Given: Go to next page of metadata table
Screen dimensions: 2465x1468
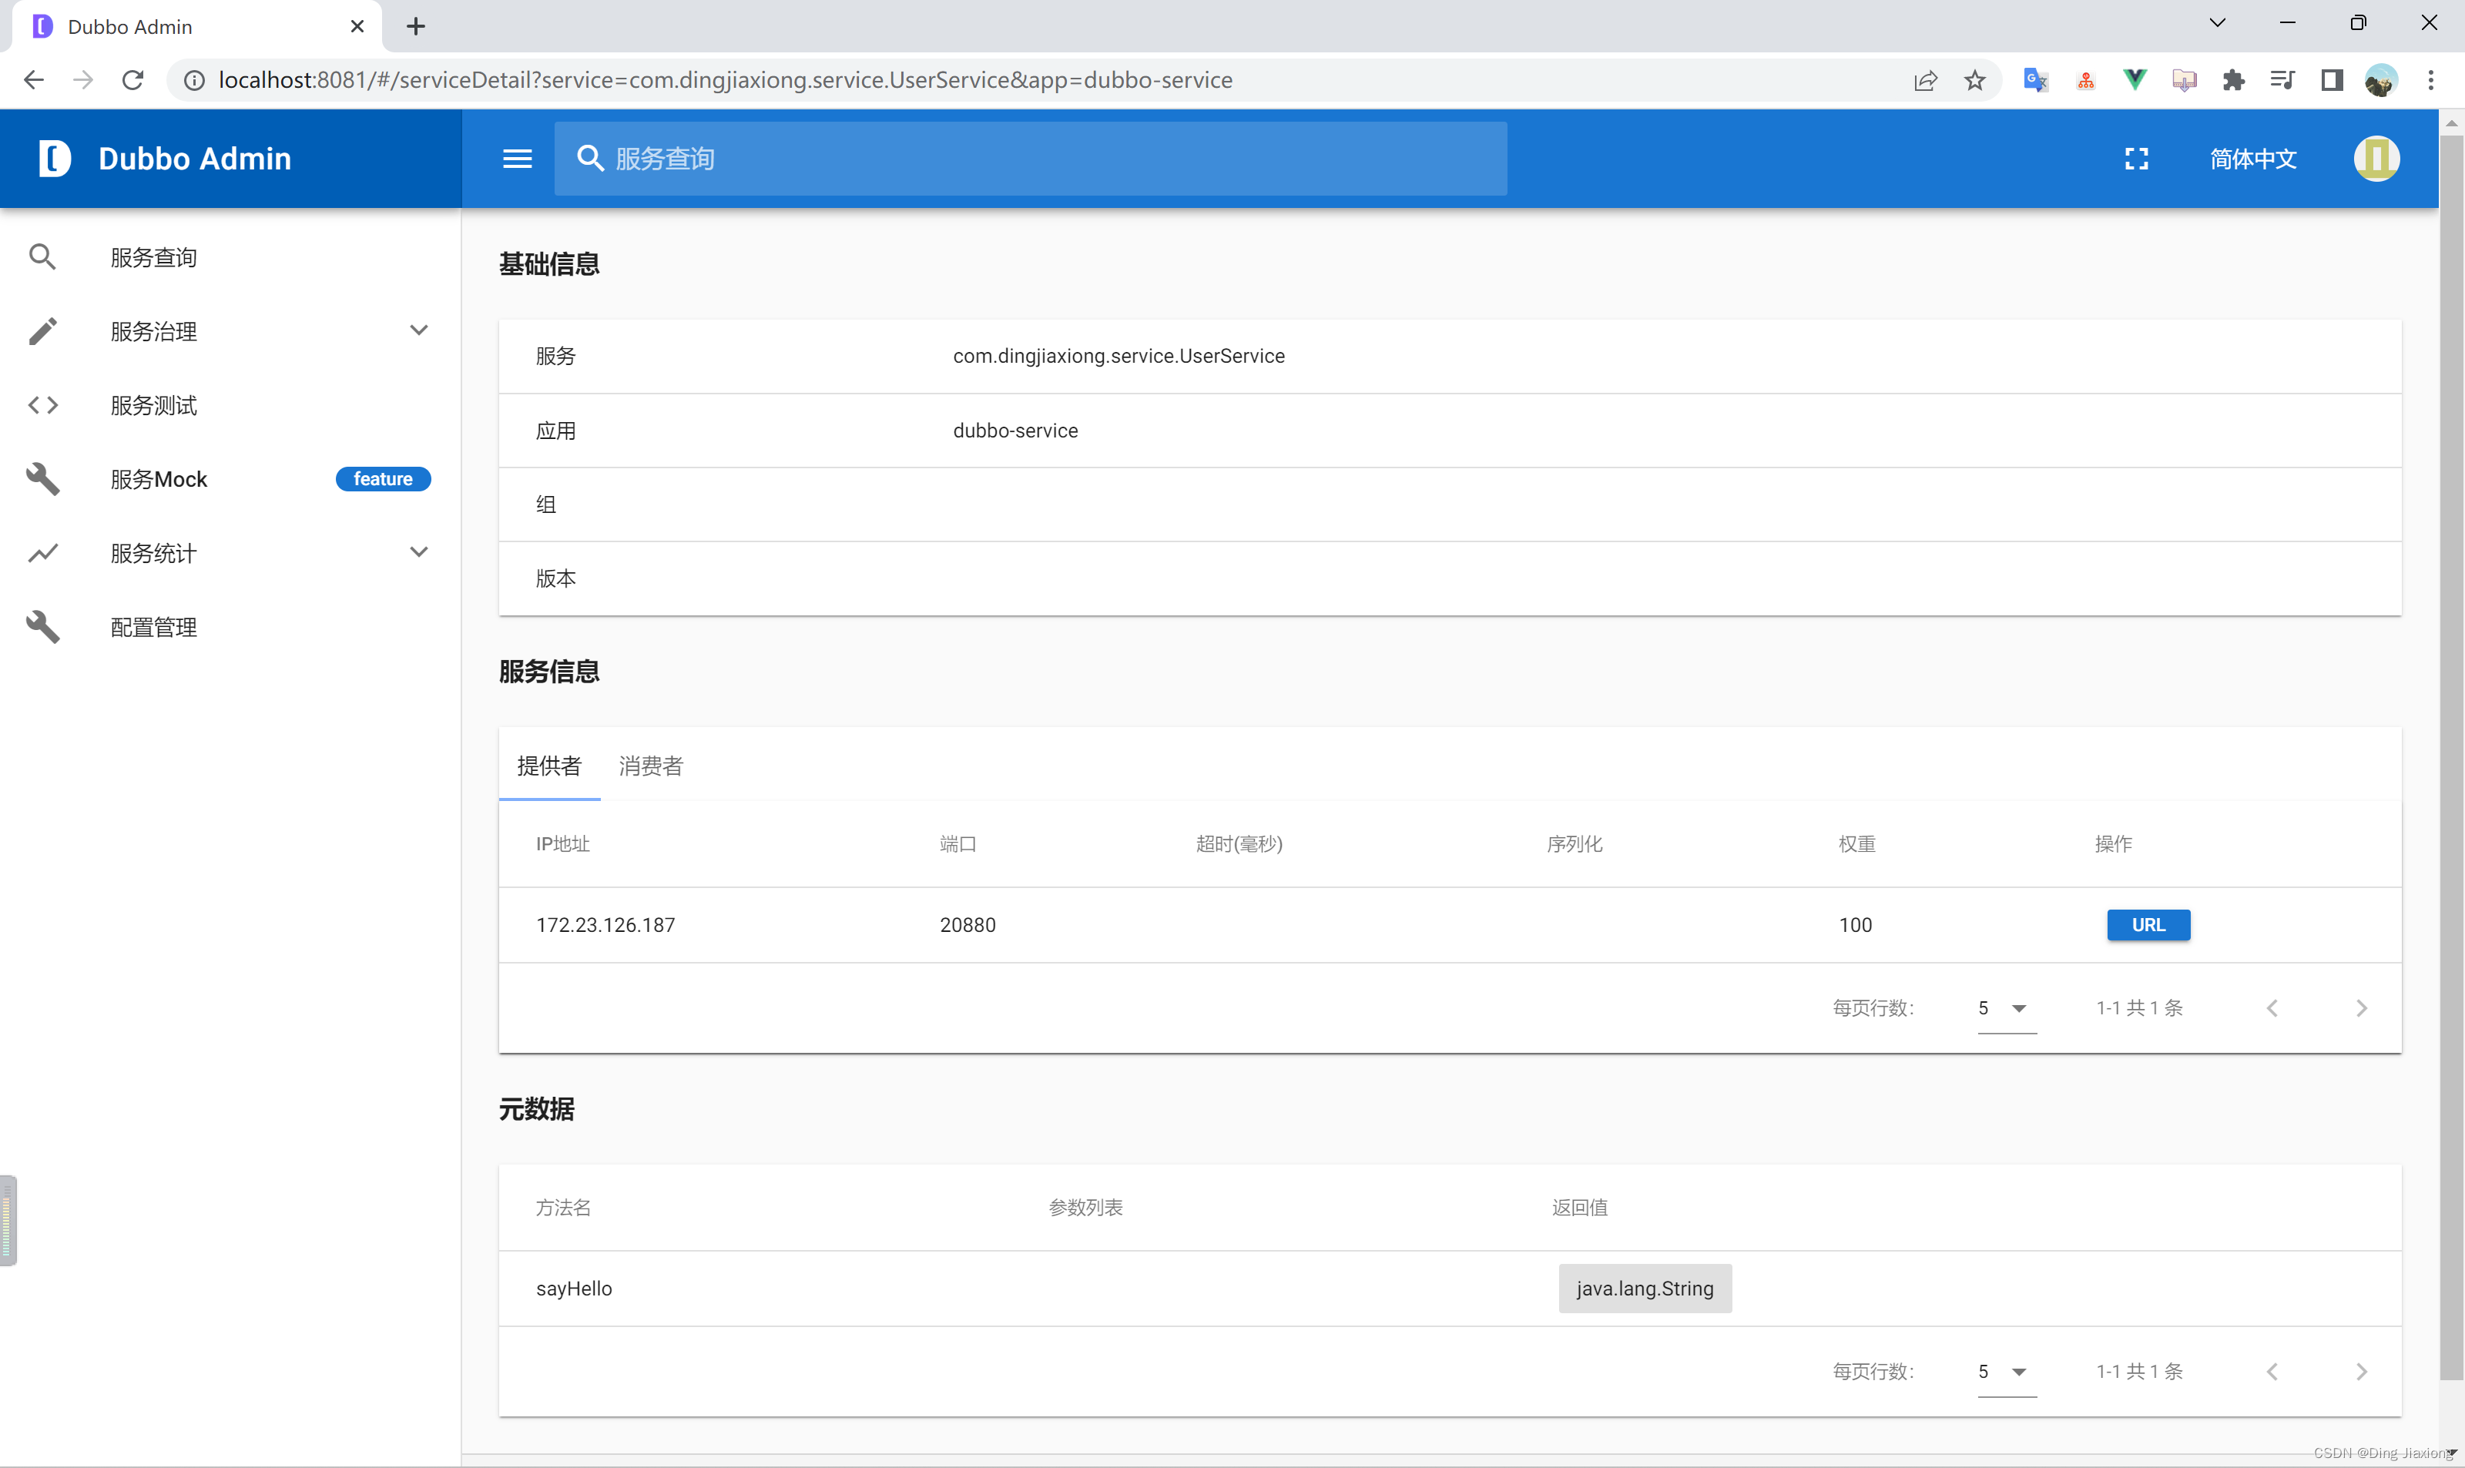Looking at the screenshot, I should tap(2361, 1372).
